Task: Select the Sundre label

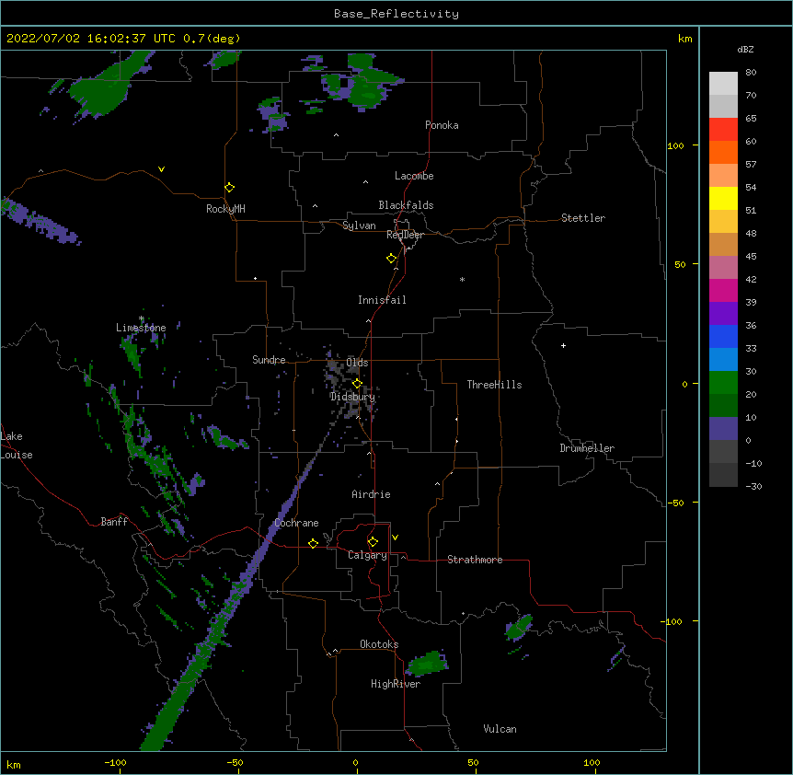Action: (269, 360)
